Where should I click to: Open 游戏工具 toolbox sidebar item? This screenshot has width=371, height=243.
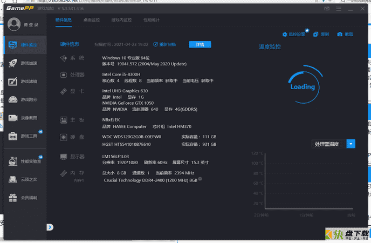pyautogui.click(x=25, y=136)
